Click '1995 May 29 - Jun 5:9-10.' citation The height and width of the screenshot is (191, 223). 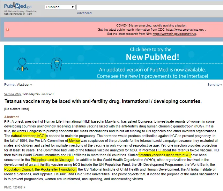[x=39, y=94]
